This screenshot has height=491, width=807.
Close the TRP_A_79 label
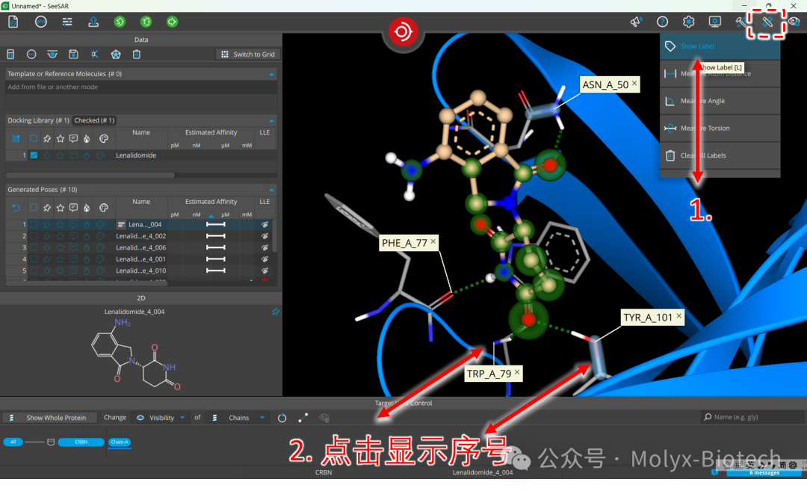(517, 372)
